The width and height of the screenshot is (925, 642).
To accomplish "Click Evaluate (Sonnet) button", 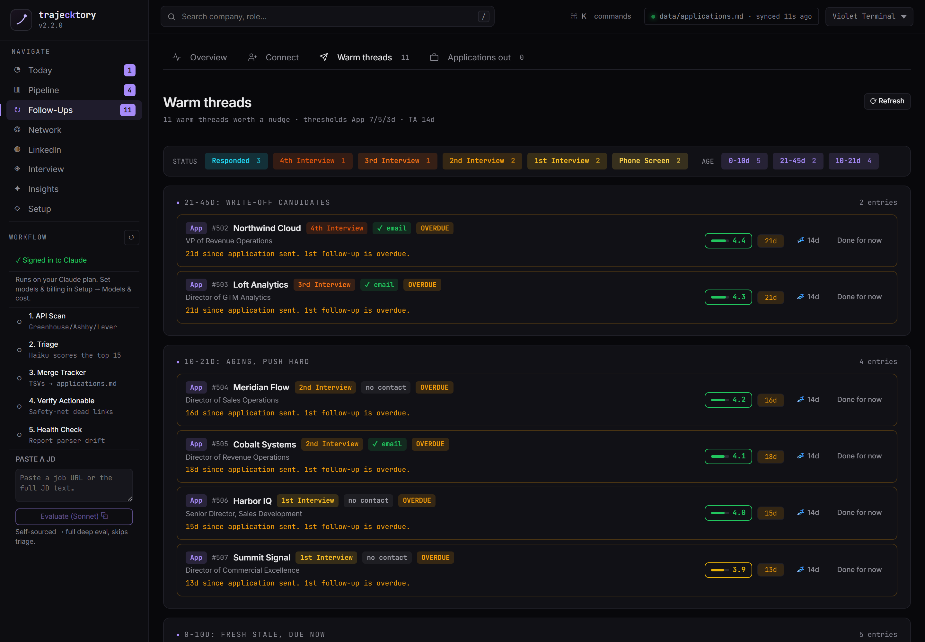I will pyautogui.click(x=74, y=516).
